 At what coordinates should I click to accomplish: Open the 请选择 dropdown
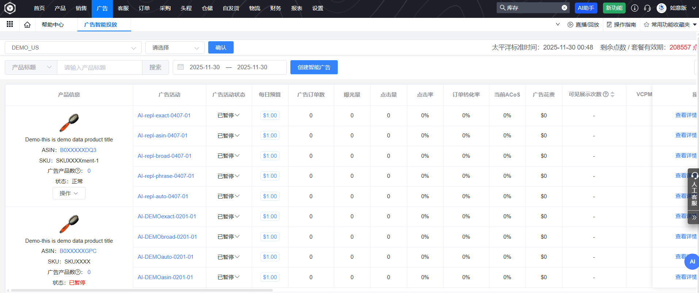[175, 48]
